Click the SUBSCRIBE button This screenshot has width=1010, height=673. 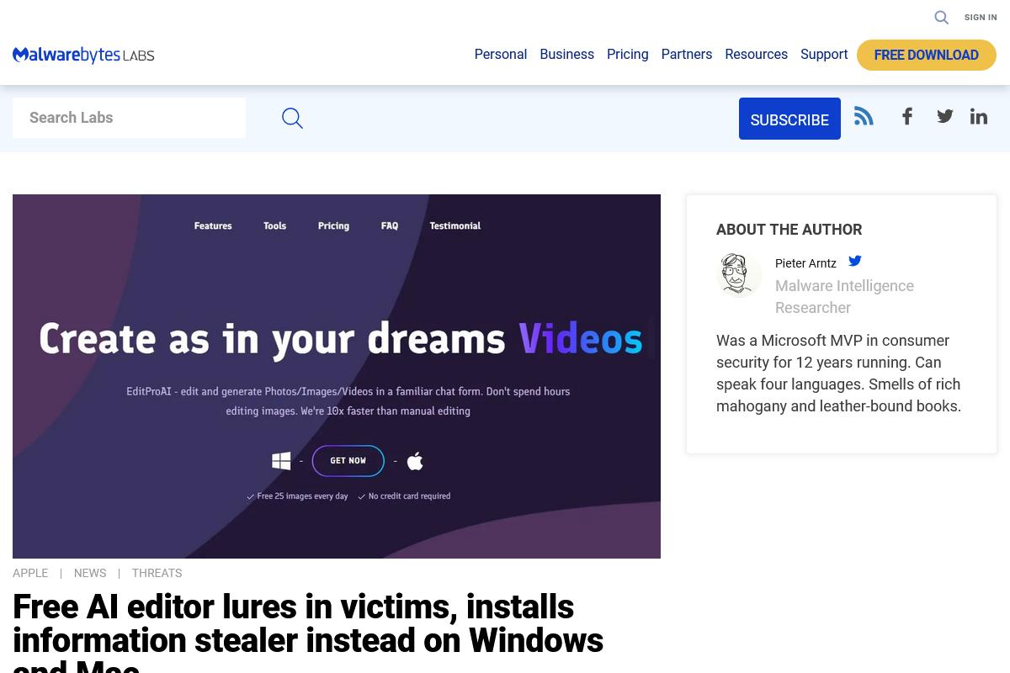point(789,119)
